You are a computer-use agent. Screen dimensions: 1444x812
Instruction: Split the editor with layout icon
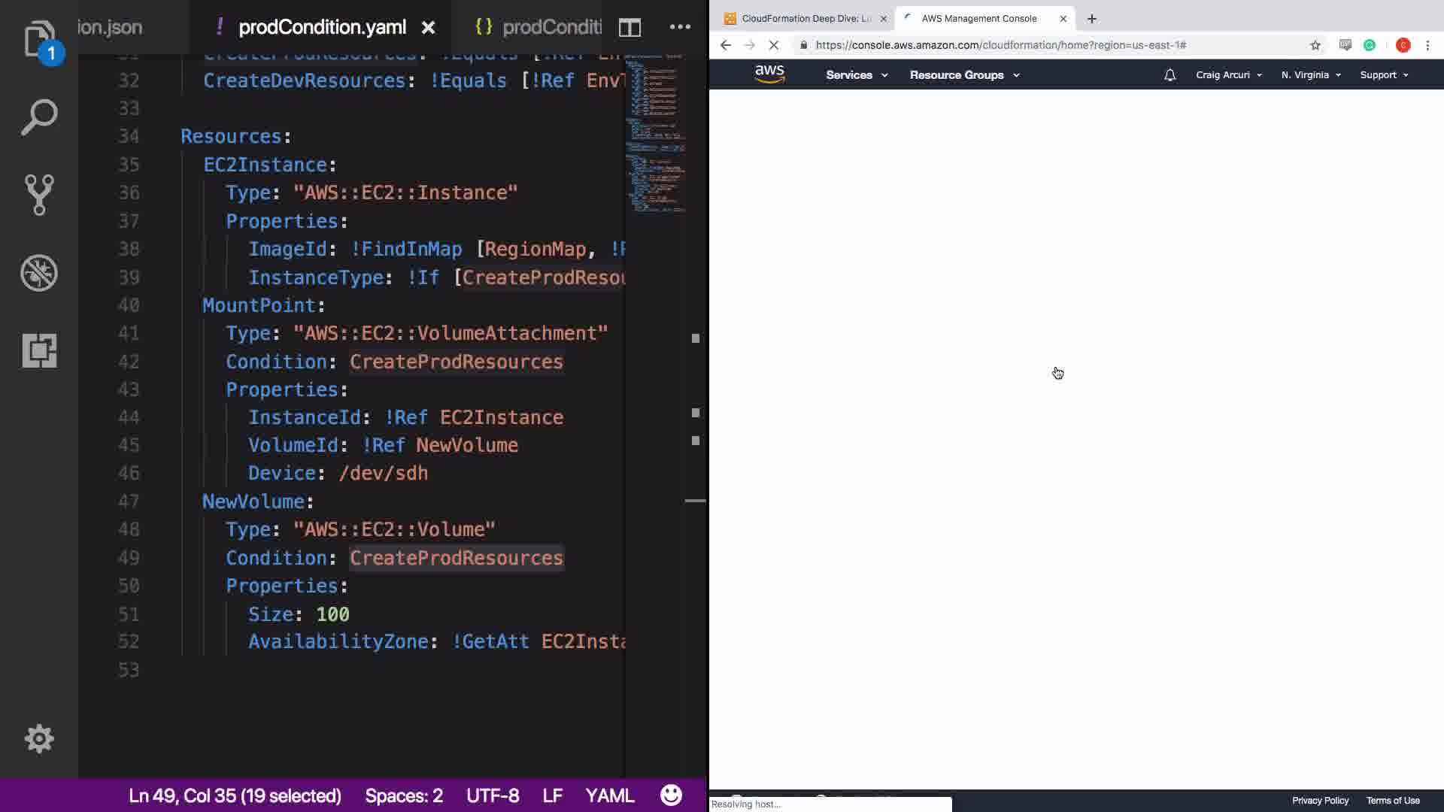tap(629, 28)
